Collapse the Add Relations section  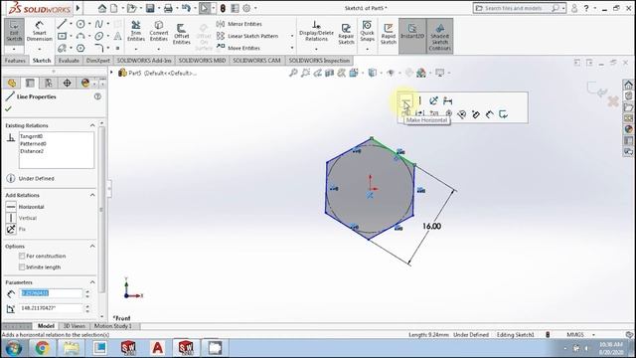point(92,195)
